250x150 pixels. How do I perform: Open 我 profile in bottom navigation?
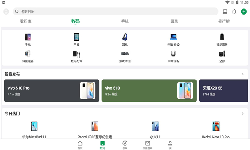(170, 145)
